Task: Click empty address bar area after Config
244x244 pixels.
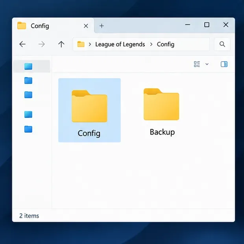Action: click(x=191, y=44)
